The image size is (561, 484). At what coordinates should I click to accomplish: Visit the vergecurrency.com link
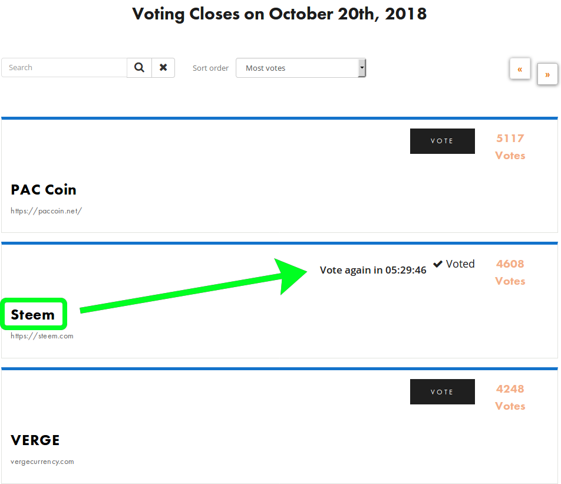tap(42, 462)
